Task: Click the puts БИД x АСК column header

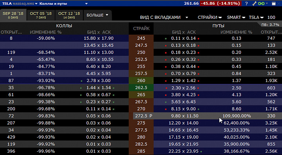Action: (184, 32)
